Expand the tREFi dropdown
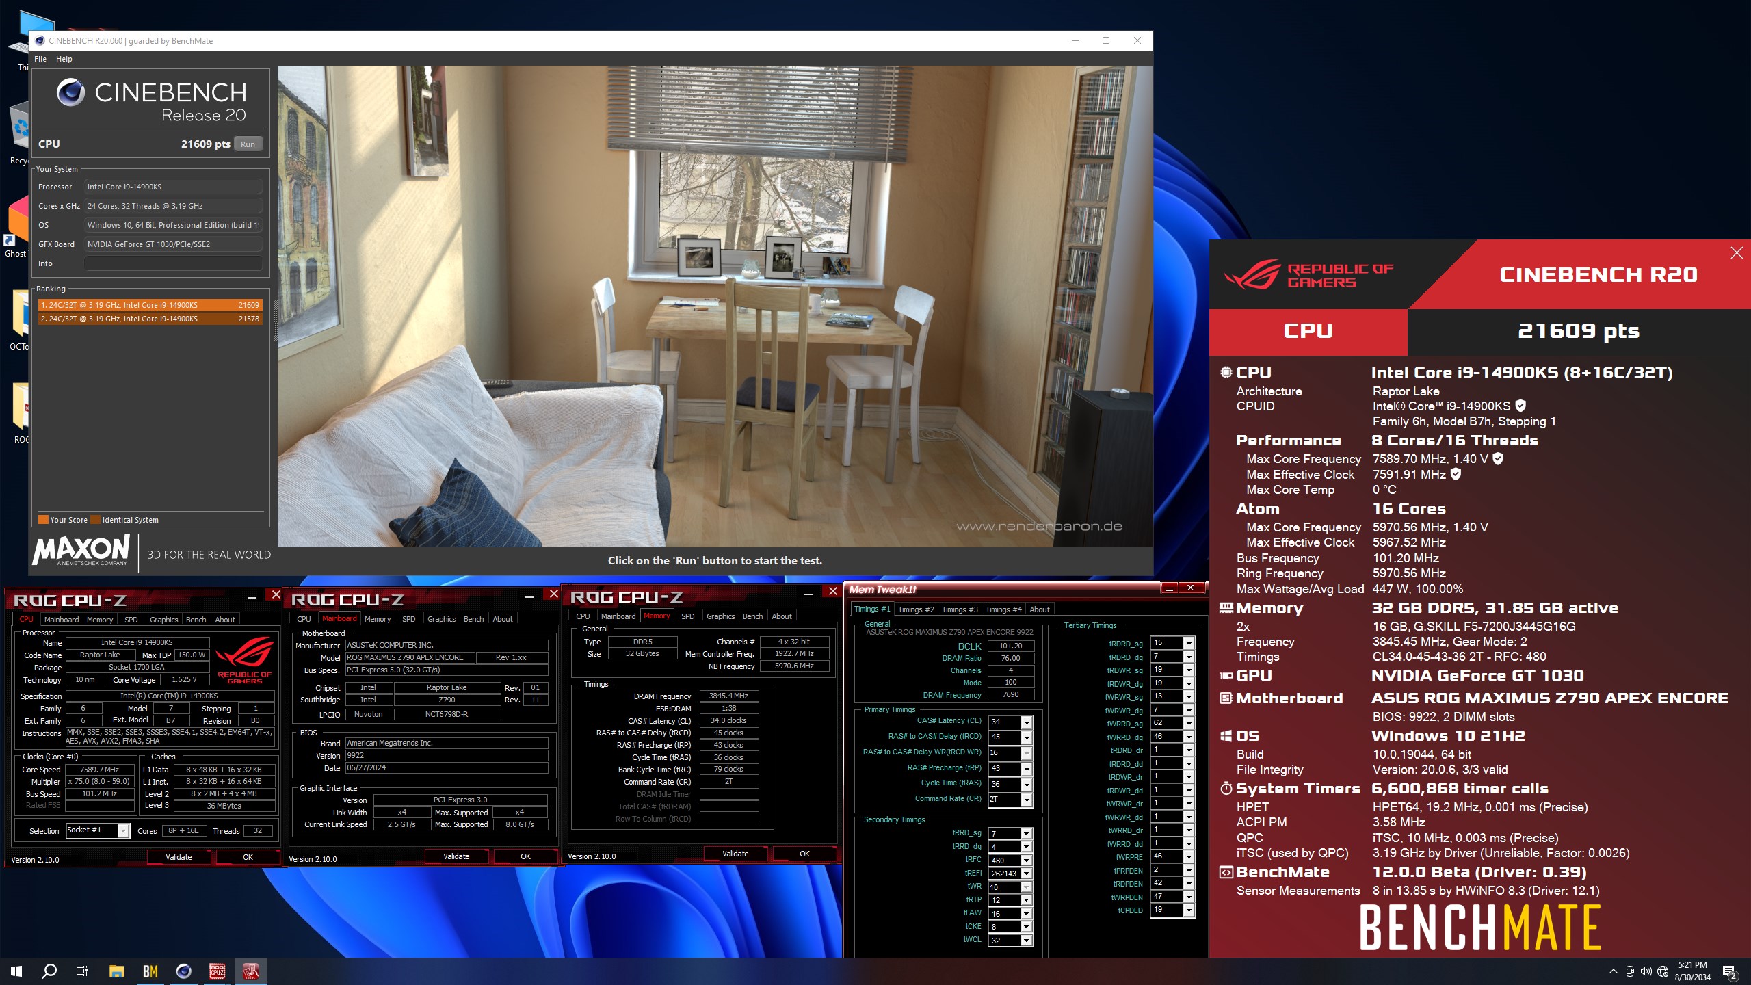This screenshot has height=985, width=1751. coord(1026,874)
